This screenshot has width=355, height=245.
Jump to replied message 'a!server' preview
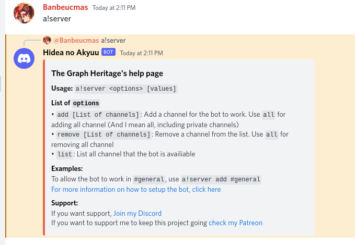pyautogui.click(x=113, y=41)
